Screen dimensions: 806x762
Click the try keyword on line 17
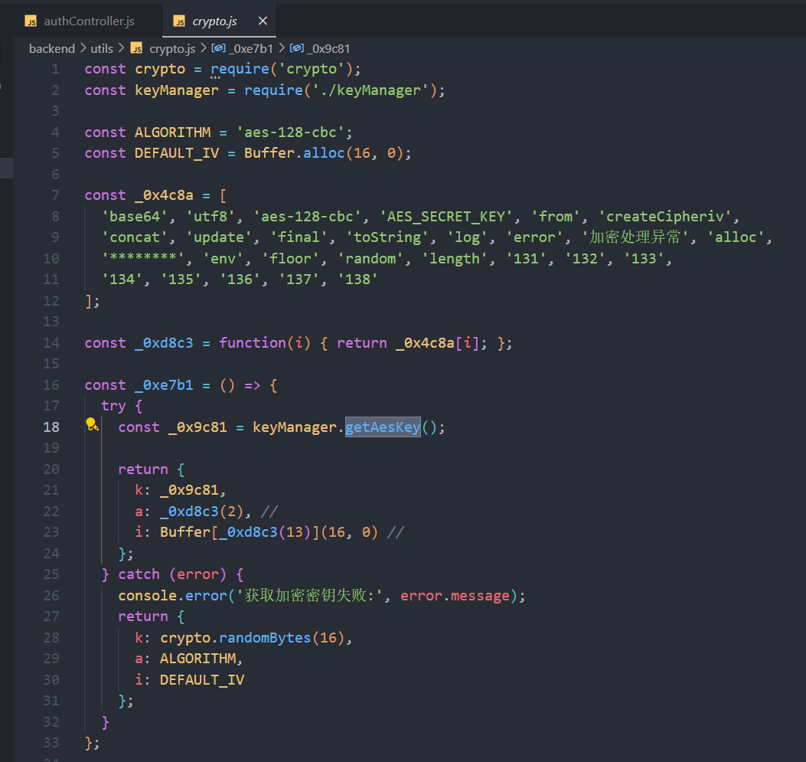click(113, 406)
